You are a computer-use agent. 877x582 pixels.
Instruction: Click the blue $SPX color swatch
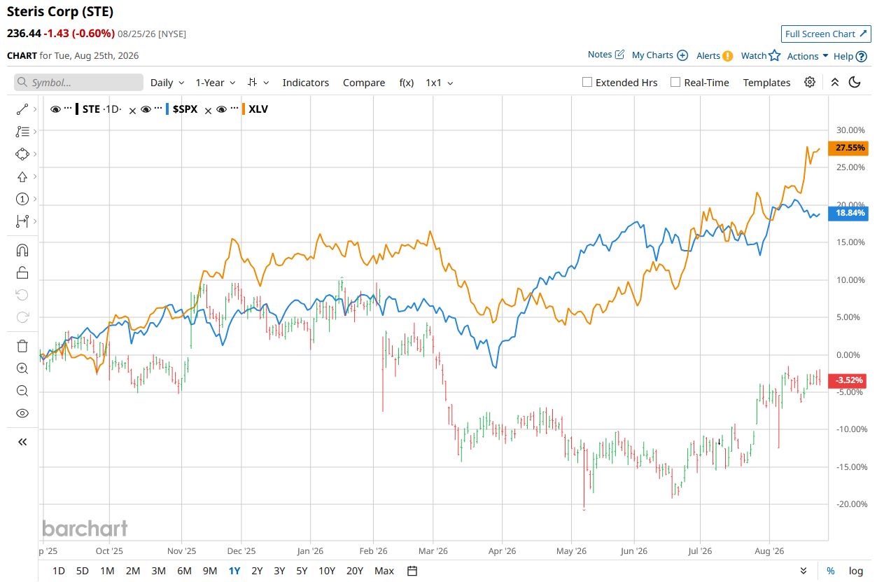coord(167,109)
